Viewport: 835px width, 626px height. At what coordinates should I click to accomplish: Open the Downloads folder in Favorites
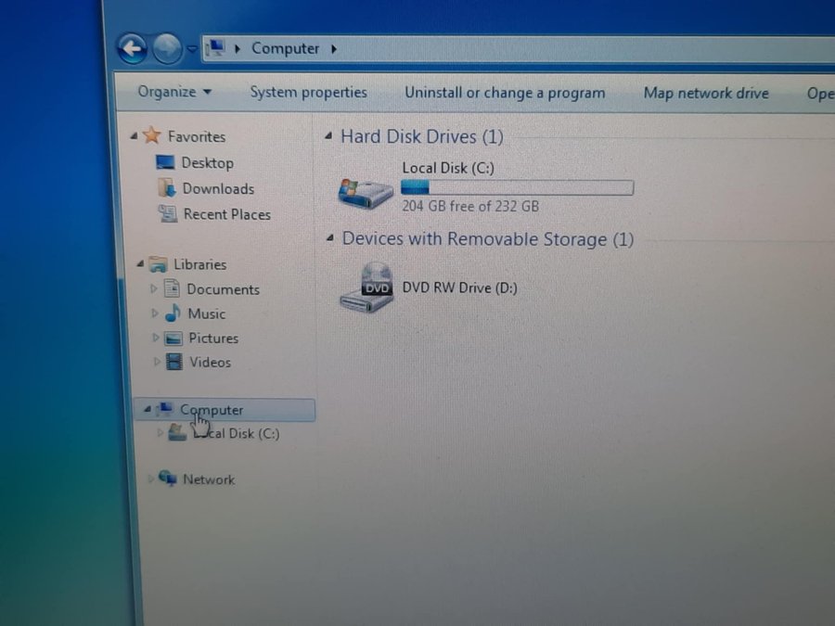pyautogui.click(x=217, y=189)
